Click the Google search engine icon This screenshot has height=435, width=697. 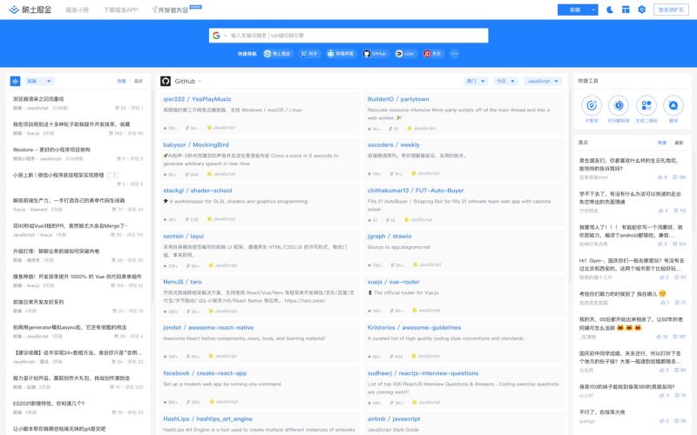click(216, 36)
